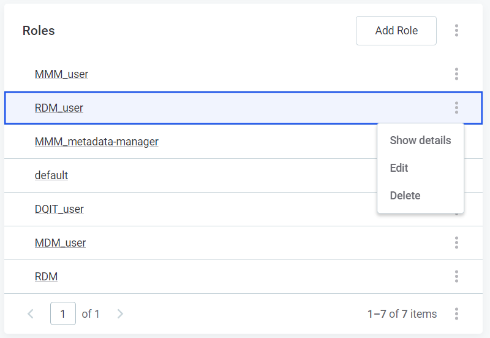Open the MDM_user row options menu

point(456,243)
